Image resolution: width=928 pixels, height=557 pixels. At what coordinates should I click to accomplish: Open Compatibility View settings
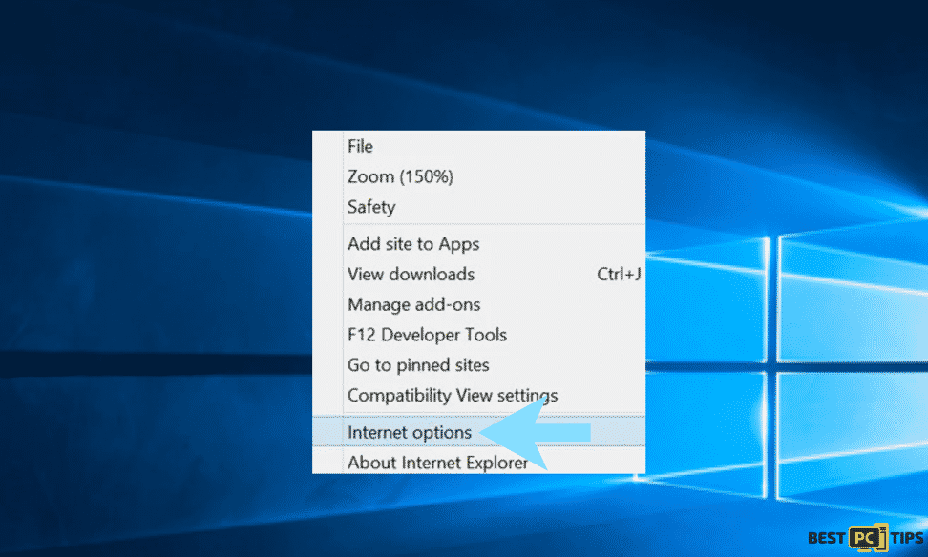point(478,395)
